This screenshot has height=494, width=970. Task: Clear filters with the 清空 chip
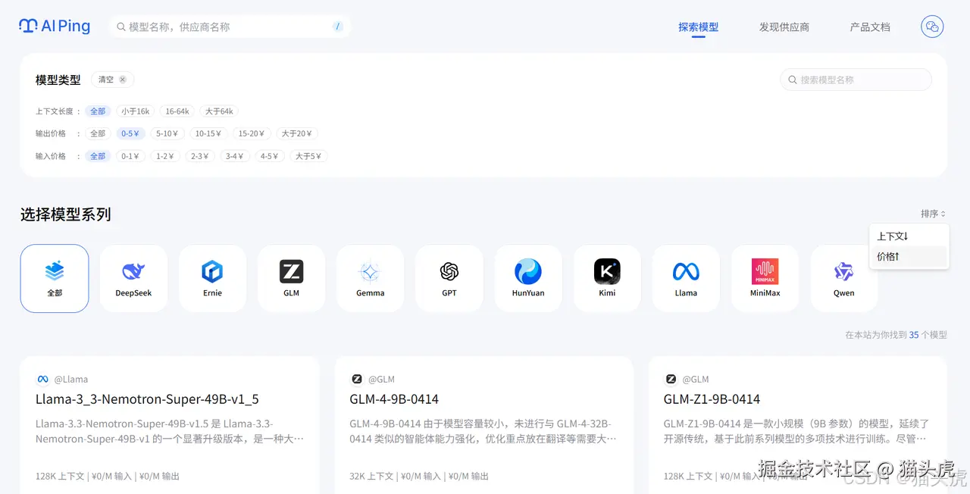pyautogui.click(x=112, y=79)
